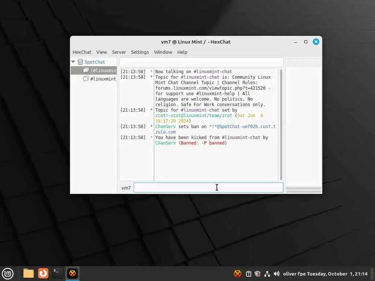Minimize the HexChat window
The image size is (375, 281).
[x=296, y=42]
